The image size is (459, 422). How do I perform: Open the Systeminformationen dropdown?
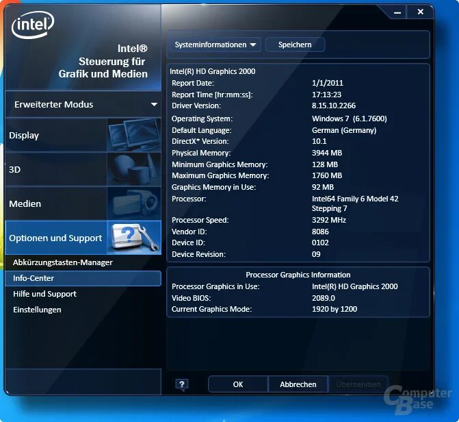coord(215,45)
